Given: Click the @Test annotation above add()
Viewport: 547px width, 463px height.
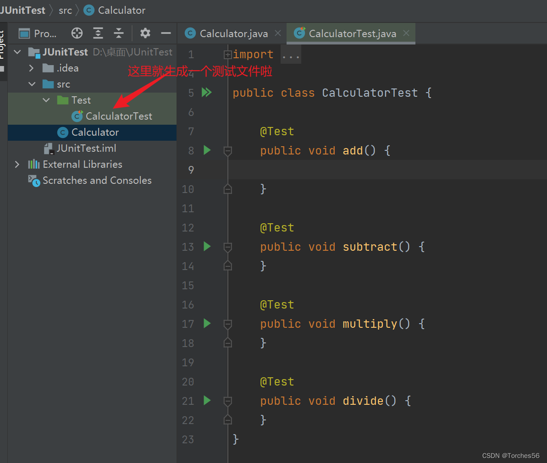Looking at the screenshot, I should coord(277,131).
